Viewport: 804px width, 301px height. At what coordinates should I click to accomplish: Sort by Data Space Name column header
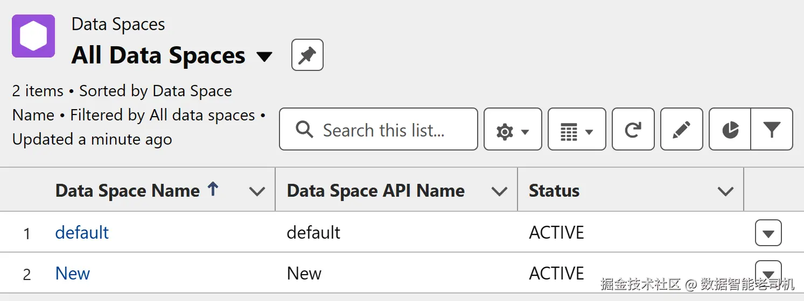[128, 191]
